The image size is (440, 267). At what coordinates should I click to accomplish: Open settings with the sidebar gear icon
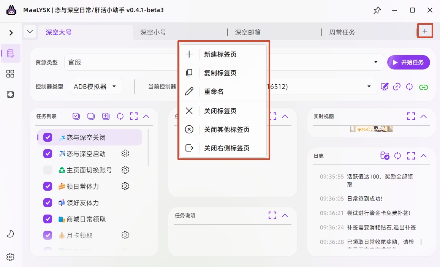10,257
